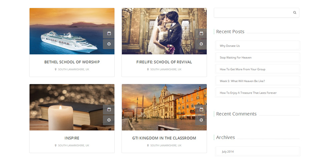Click clock icon on GTI Kingdom in the Classroom card
327x157 pixels.
point(201,120)
